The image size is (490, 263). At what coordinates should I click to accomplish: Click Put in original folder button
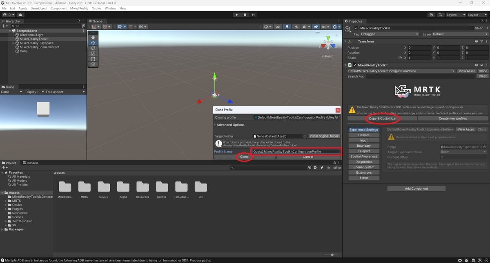coord(324,136)
